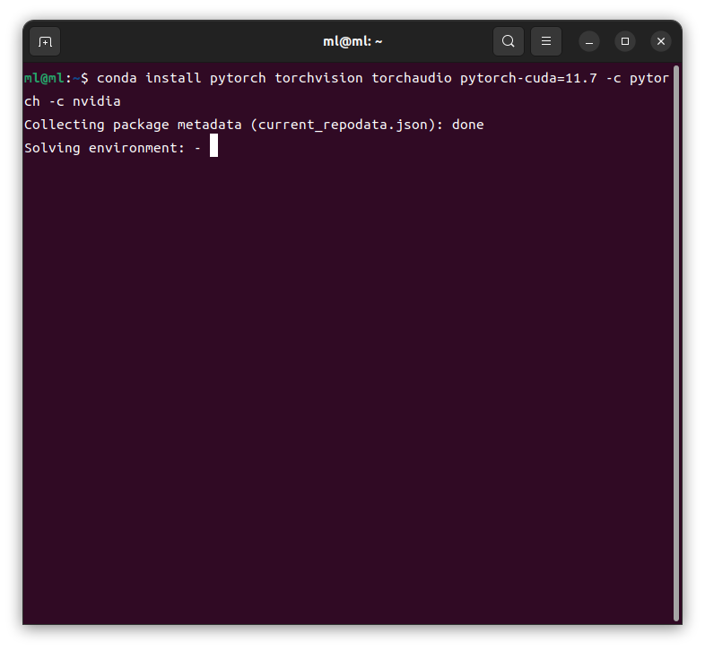
Task: Minimize the terminal window
Action: click(589, 42)
